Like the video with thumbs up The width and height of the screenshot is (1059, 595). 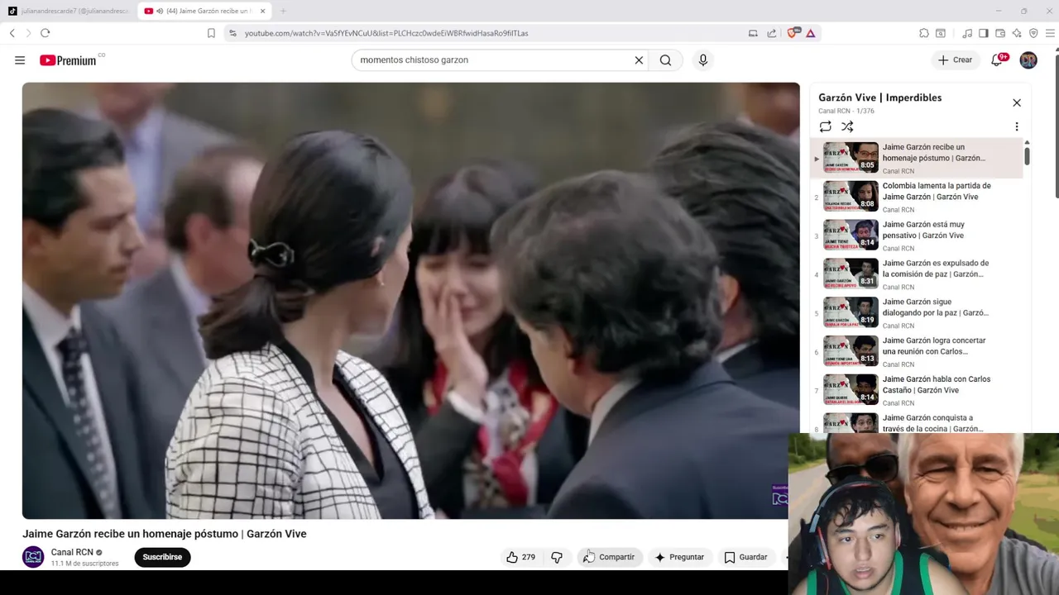tap(521, 557)
